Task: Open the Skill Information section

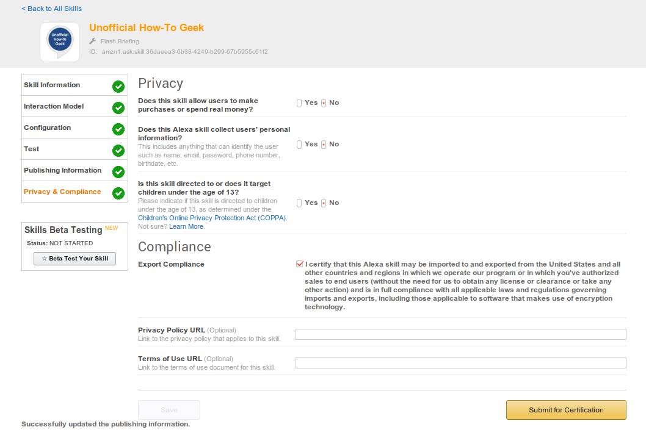Action: pos(74,85)
